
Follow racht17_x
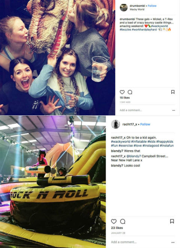point(145,124)
